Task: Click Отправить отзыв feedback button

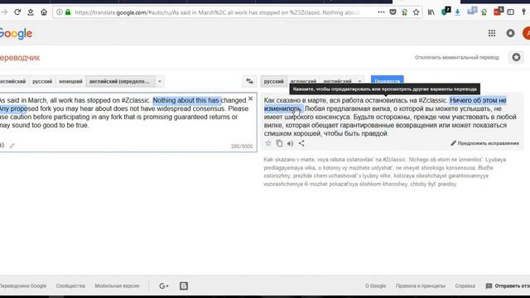Action: tap(508, 286)
